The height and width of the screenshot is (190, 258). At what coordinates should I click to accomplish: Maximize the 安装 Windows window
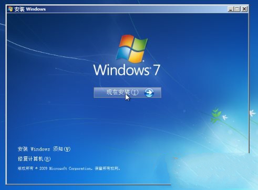pos(237,9)
